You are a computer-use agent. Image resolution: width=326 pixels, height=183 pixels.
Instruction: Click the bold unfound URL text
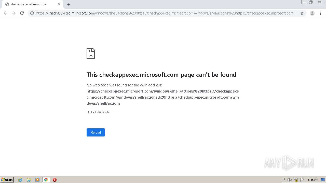163,97
